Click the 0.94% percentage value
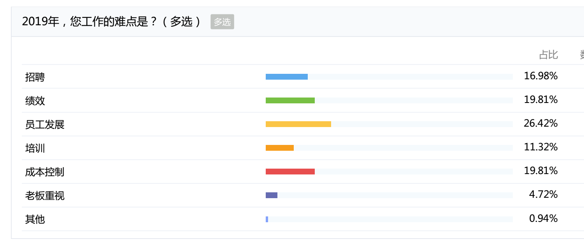Viewport: 584px width, 244px height. click(544, 218)
